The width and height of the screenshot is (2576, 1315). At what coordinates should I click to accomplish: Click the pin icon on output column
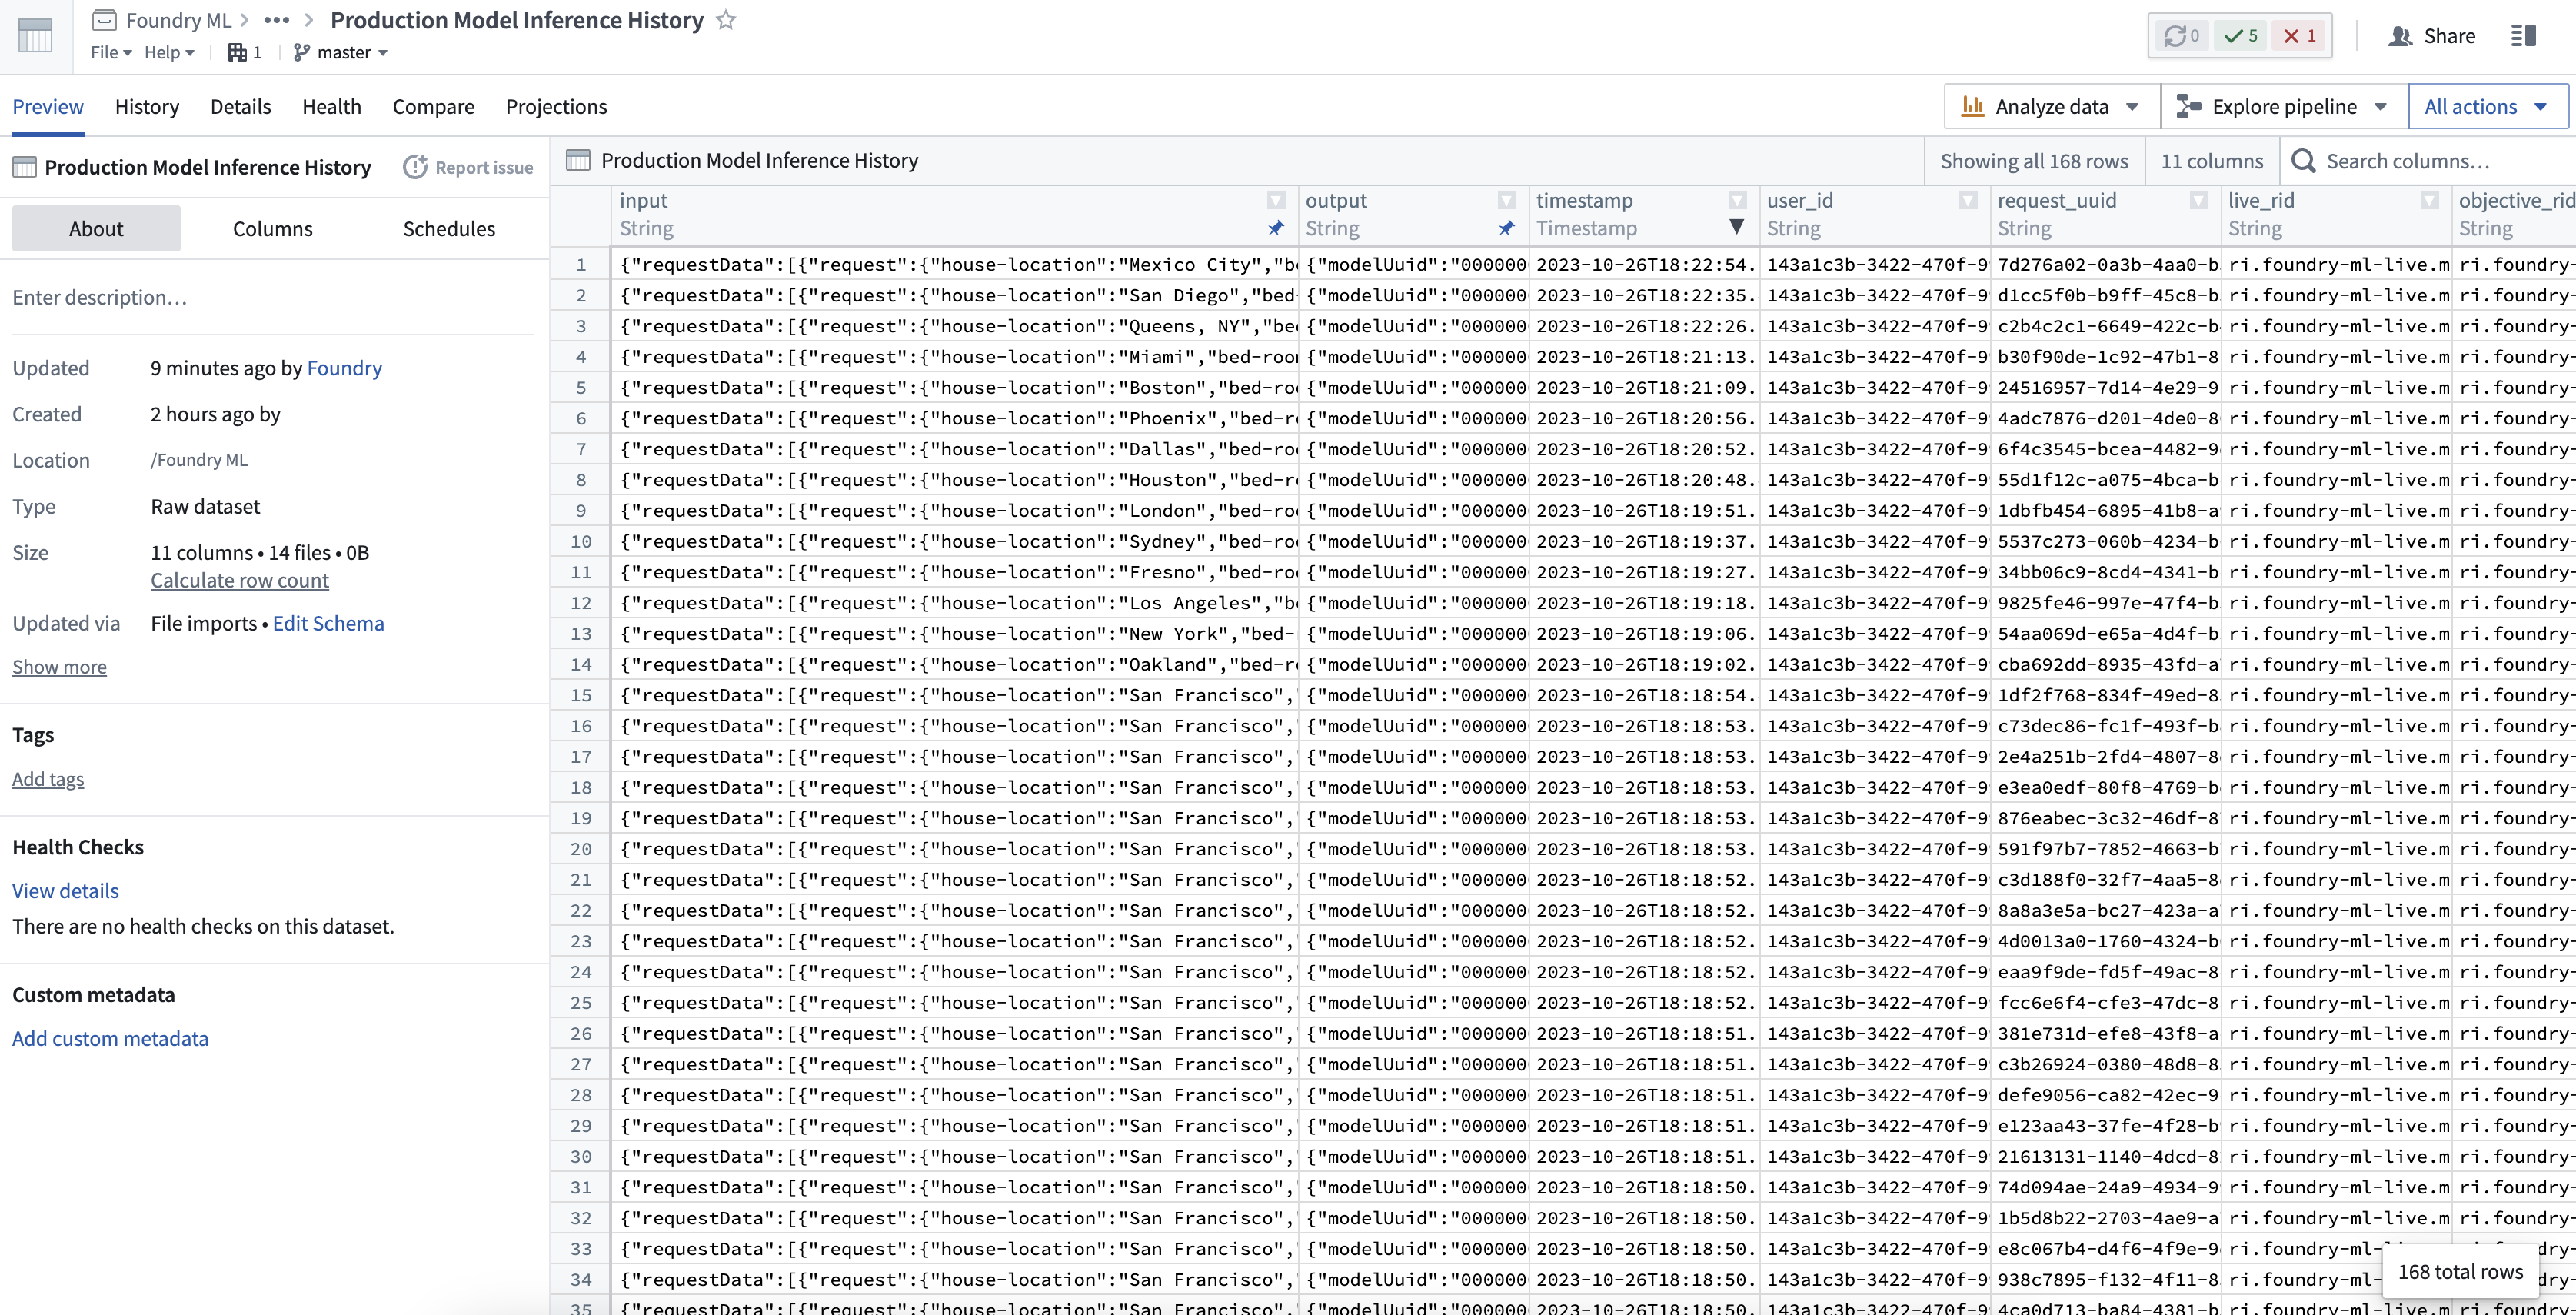point(1507,228)
